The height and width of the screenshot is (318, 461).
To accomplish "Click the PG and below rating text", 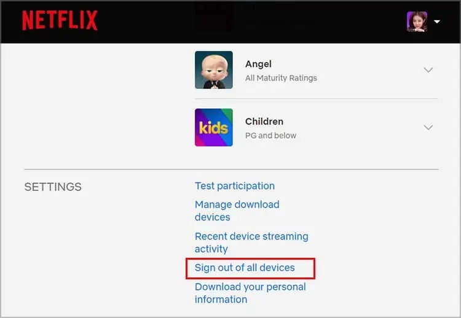I will [x=270, y=135].
